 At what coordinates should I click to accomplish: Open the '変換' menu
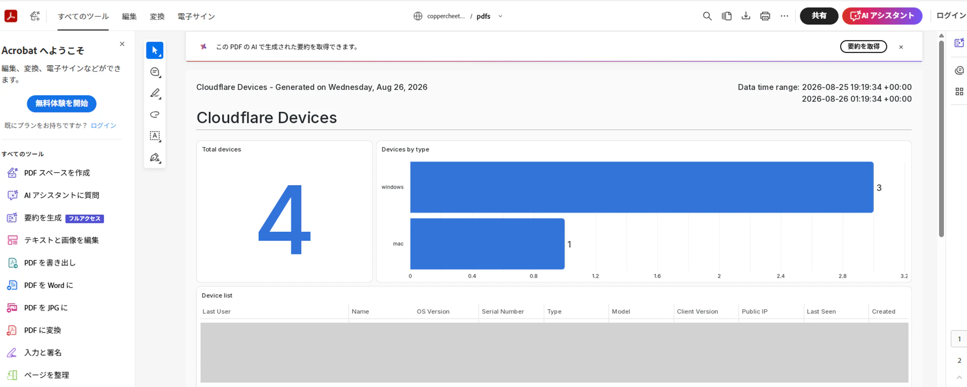[157, 16]
